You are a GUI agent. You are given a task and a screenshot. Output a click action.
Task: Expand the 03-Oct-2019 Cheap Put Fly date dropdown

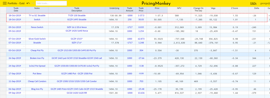[24, 50]
